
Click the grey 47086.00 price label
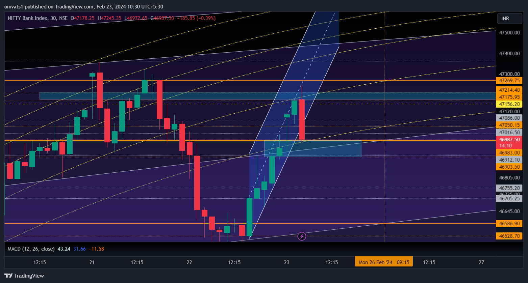[509, 118]
